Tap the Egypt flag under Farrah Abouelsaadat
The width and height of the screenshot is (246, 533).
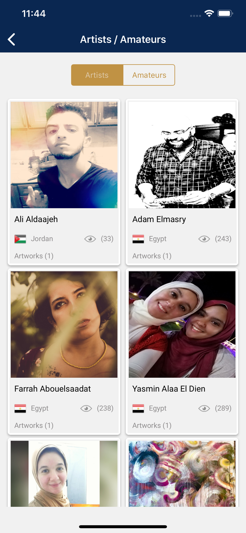(20, 409)
